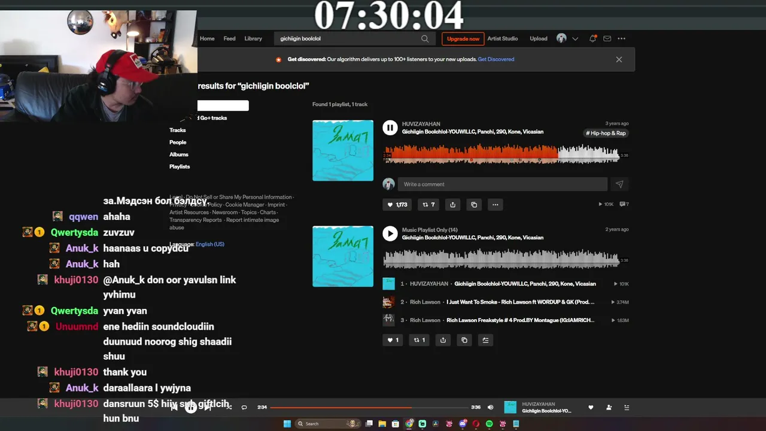Open Microsoft Store from the taskbar
The width and height of the screenshot is (766, 431).
pyautogui.click(x=396, y=424)
